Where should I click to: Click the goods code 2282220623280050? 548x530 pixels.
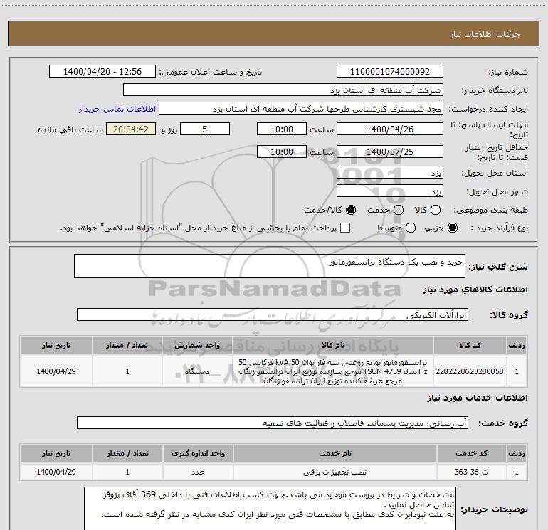pos(470,371)
